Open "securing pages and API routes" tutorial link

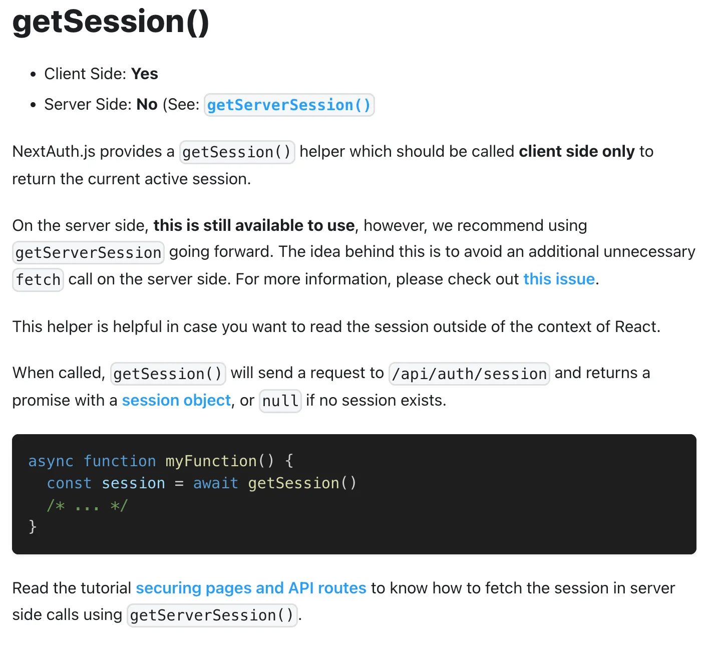coord(251,588)
